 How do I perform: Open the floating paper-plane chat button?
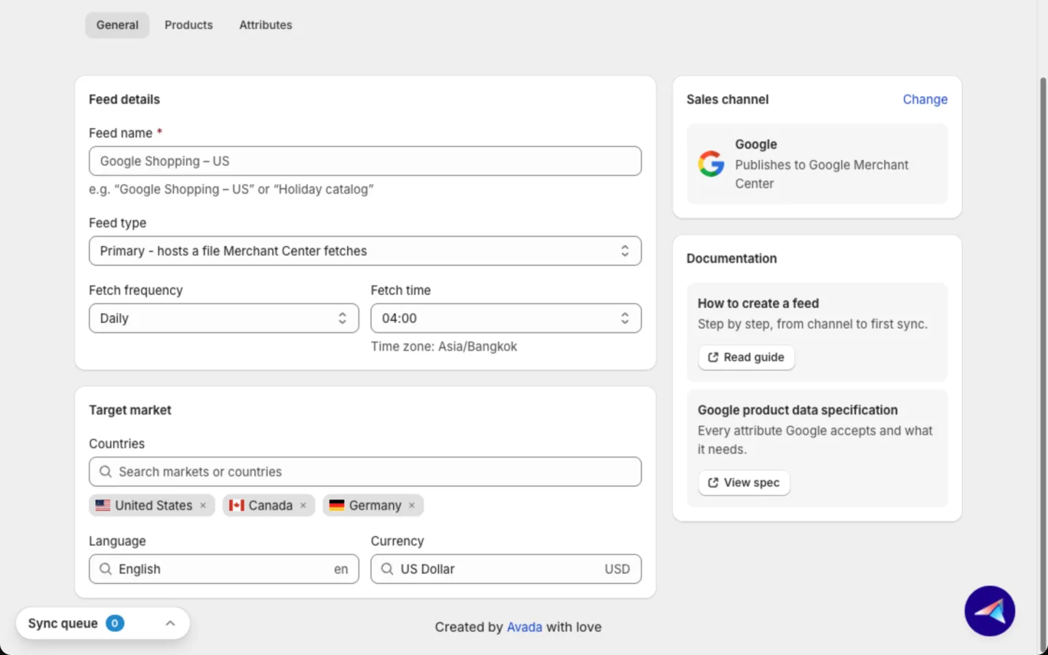[990, 611]
